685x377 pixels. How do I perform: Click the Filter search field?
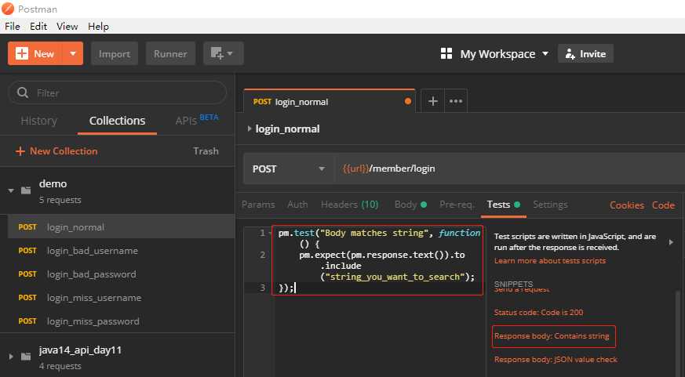point(118,93)
